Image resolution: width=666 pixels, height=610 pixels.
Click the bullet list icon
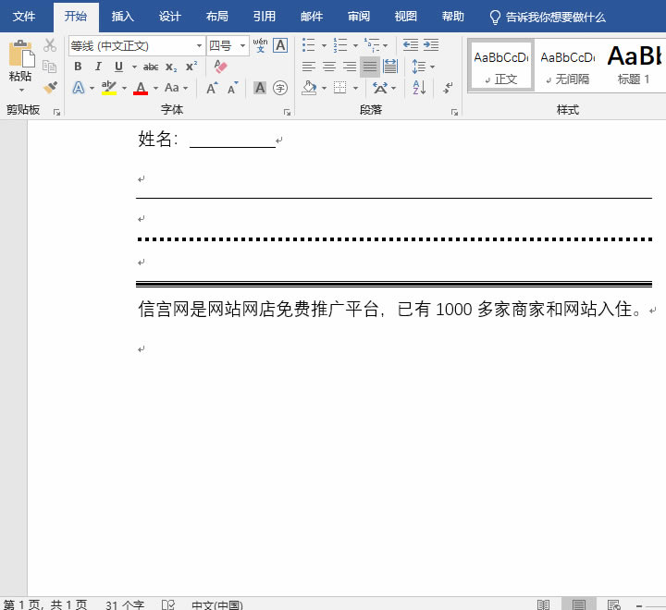pos(308,45)
